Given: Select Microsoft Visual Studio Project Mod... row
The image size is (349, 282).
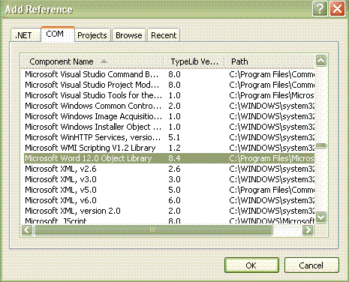Looking at the screenshot, I should coord(169,85).
